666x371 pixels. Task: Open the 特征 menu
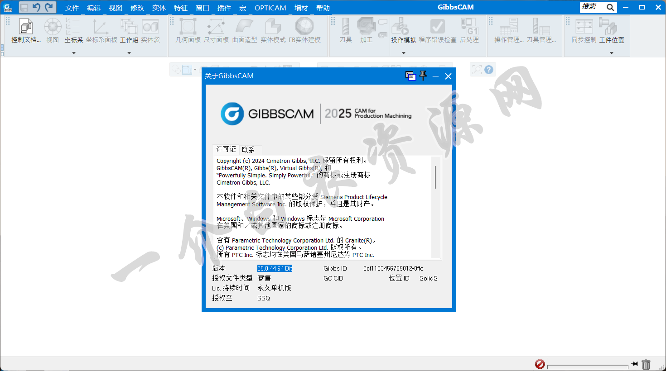coord(181,8)
